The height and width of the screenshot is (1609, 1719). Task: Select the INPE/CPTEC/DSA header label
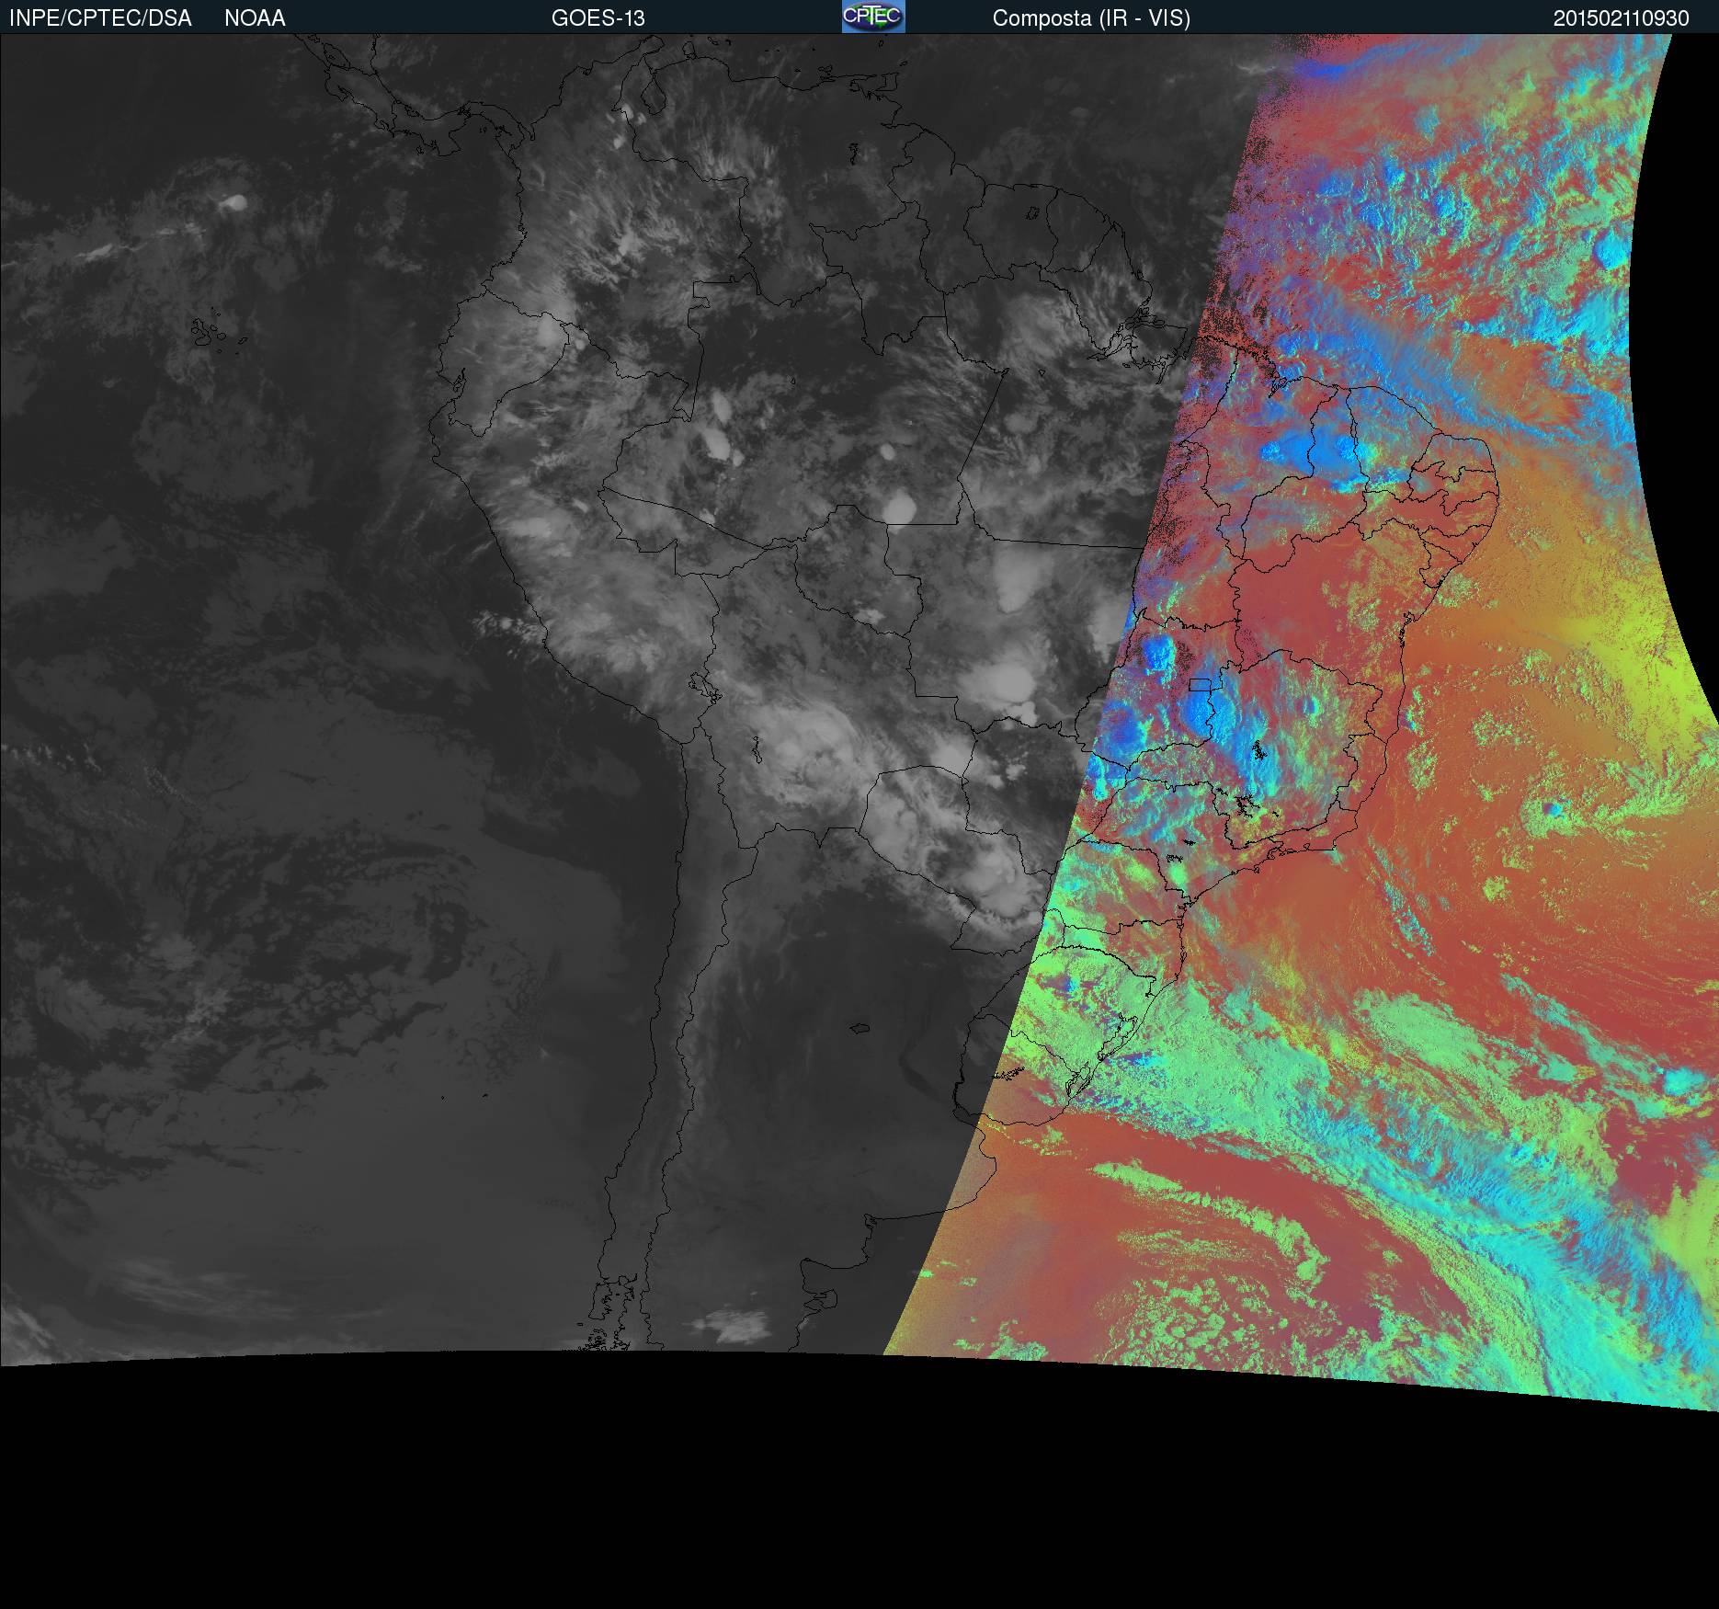tap(100, 18)
